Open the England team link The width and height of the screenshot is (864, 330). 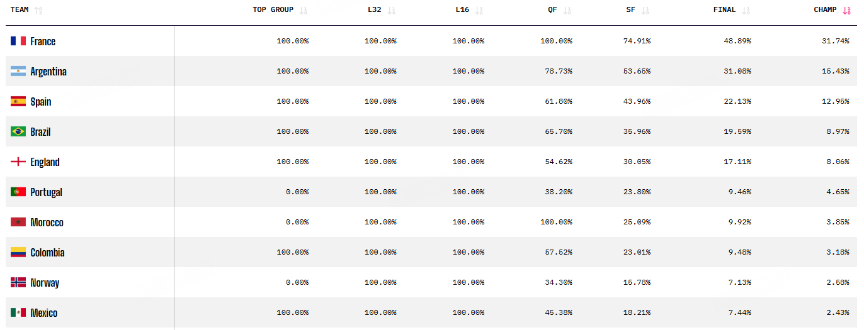[45, 162]
